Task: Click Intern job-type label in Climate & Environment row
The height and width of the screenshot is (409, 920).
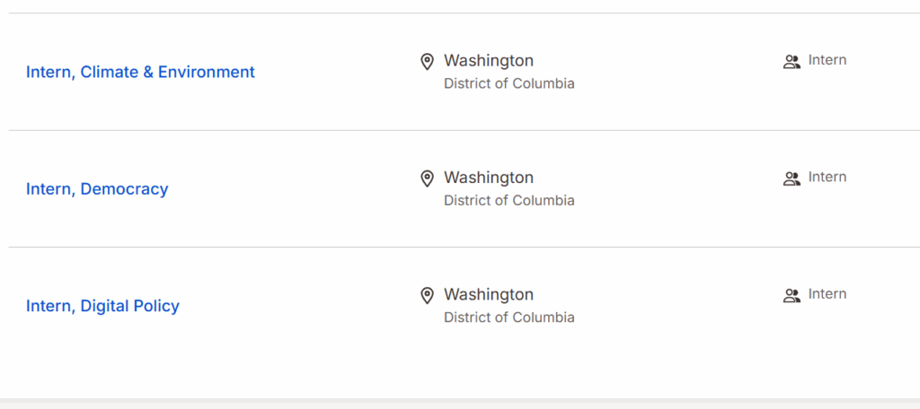Action: pos(827,60)
